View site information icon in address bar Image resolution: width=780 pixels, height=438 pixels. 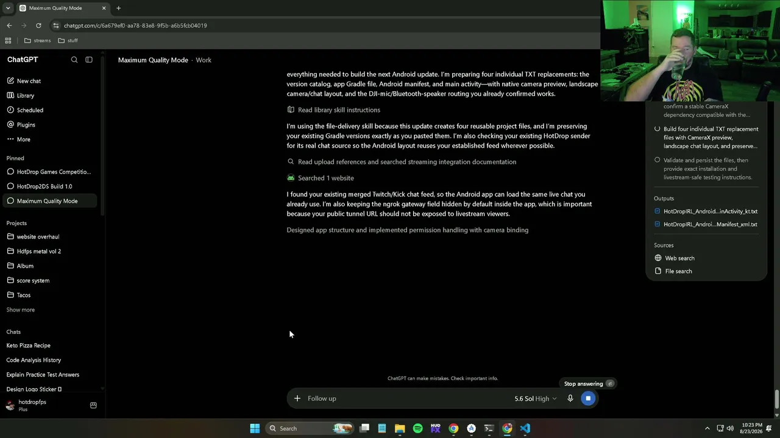point(56,26)
